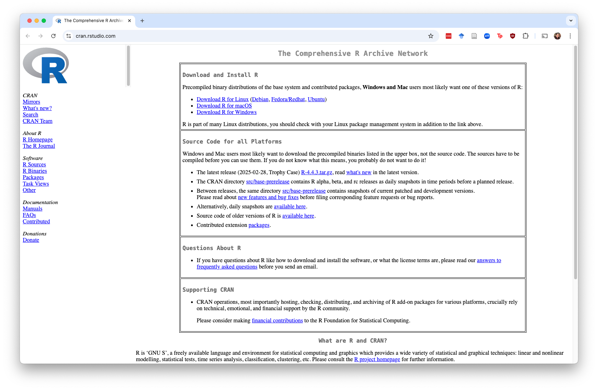Click the Zoom extension icon
This screenshot has width=598, height=390.
click(x=487, y=36)
